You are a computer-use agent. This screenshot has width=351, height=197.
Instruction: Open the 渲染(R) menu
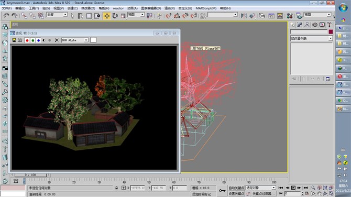point(170,8)
